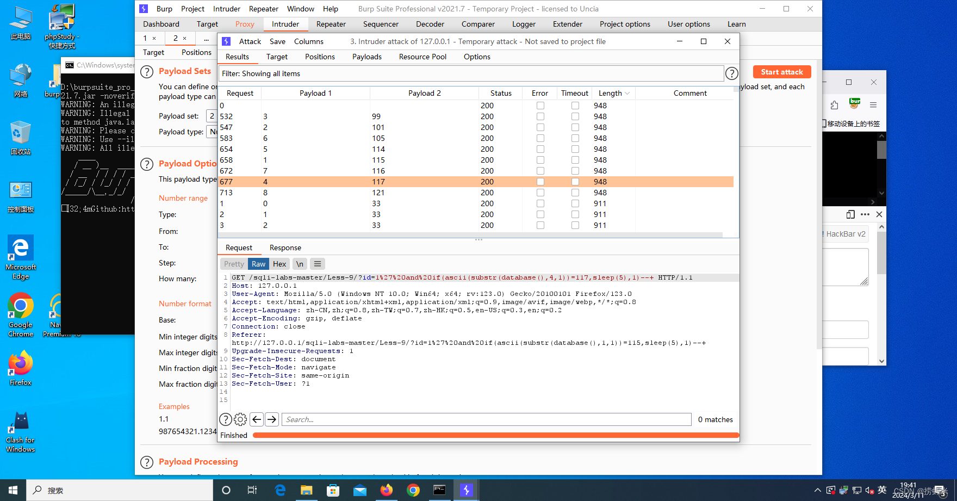Open Decoder tab in Burp
Screen dimensions: 957x501
[x=430, y=24]
